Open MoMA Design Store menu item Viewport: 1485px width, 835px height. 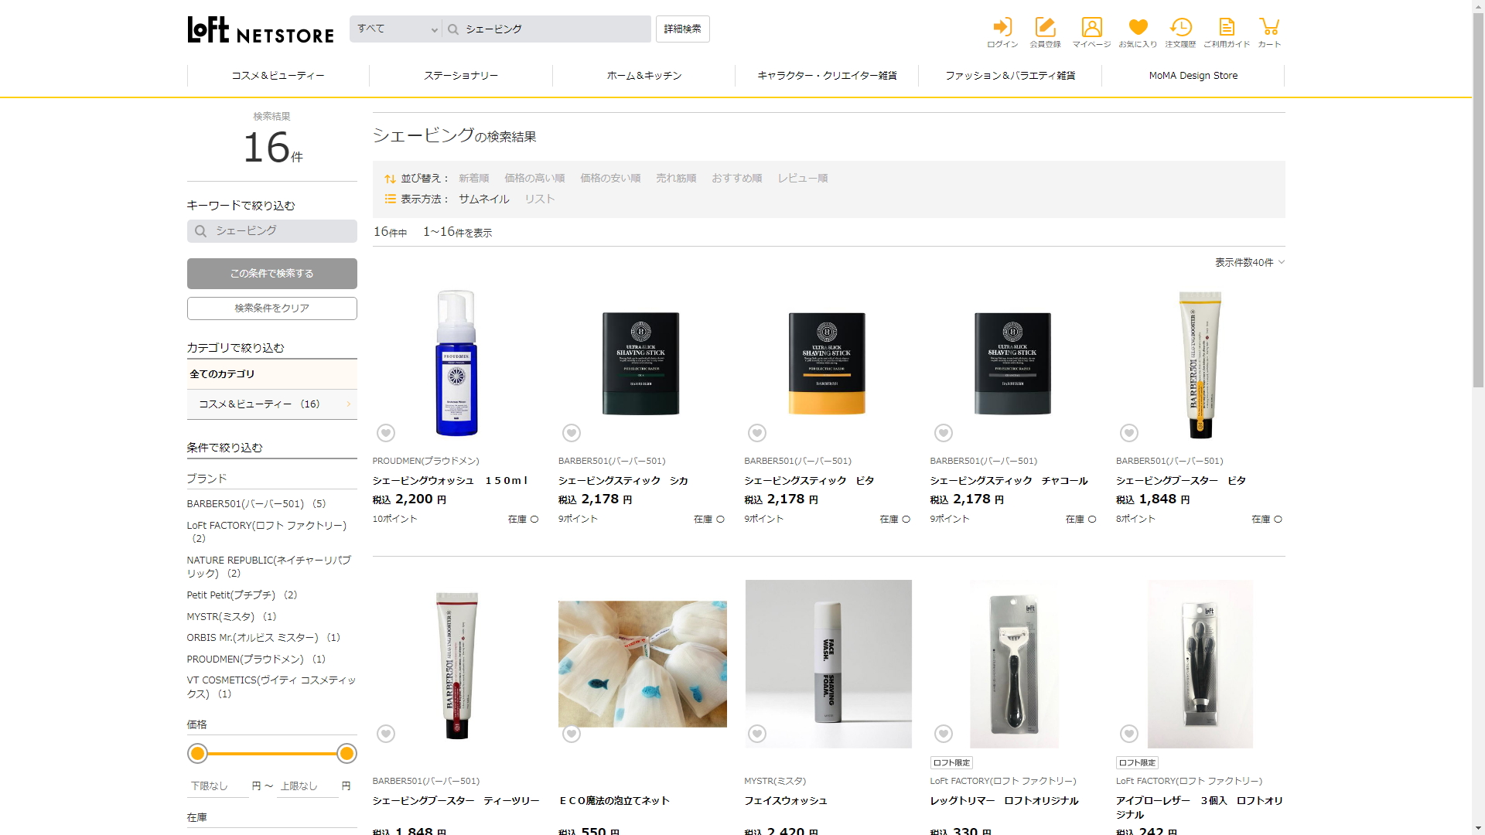pyautogui.click(x=1193, y=76)
